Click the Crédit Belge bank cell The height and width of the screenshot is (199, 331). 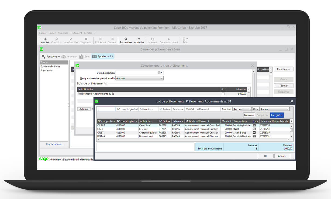pyautogui.click(x=242, y=133)
